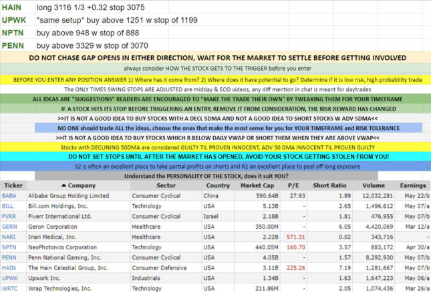Open the BABA ticker link

(x=9, y=196)
